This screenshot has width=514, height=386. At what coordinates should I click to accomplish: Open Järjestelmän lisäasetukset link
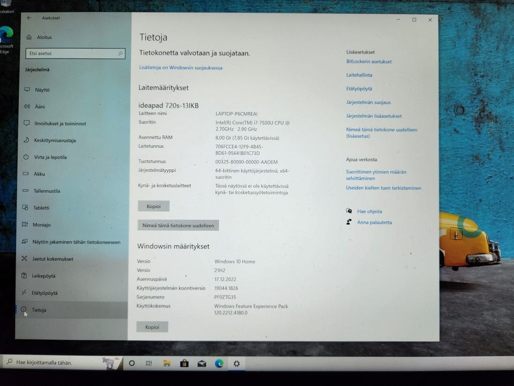374,116
